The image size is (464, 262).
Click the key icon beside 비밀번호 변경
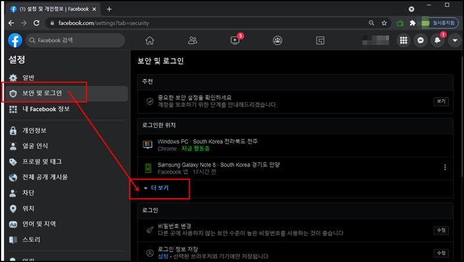pos(150,230)
